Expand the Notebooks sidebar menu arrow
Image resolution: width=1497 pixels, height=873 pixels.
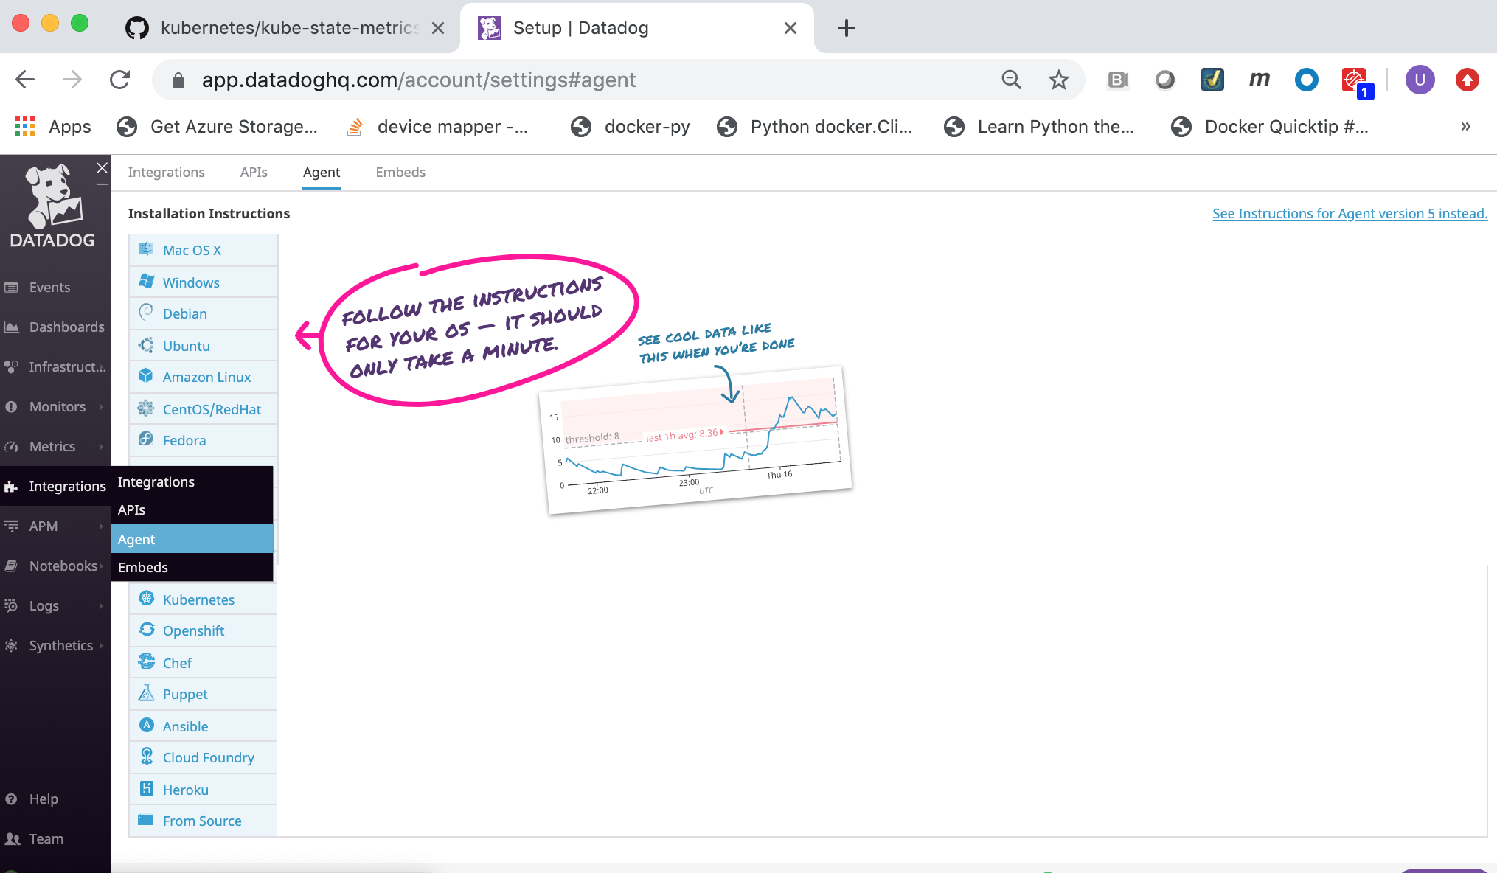click(102, 566)
